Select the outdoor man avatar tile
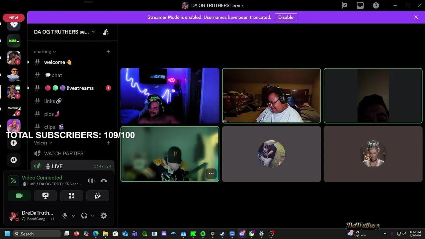This screenshot has height=239, width=425. (272, 154)
